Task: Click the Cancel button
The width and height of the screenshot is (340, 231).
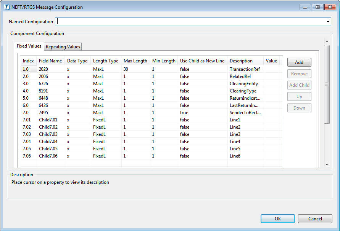Action: pyautogui.click(x=315, y=219)
